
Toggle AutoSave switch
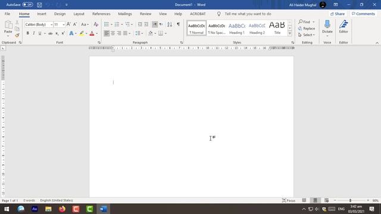[28, 5]
